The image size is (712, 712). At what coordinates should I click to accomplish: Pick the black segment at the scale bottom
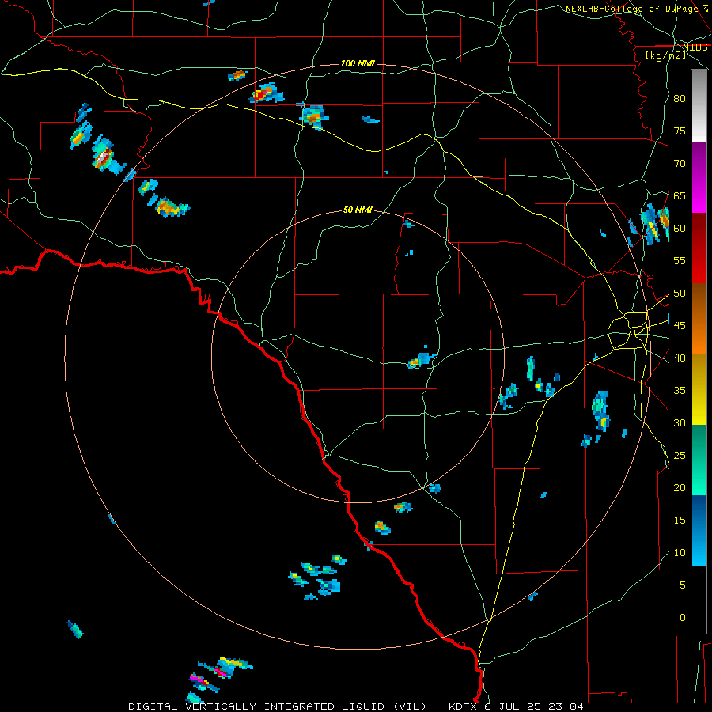pos(699,600)
